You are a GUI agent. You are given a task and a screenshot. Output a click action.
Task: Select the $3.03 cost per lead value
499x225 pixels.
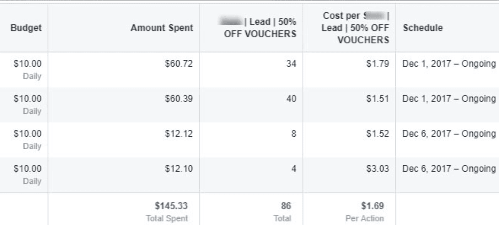(x=377, y=169)
